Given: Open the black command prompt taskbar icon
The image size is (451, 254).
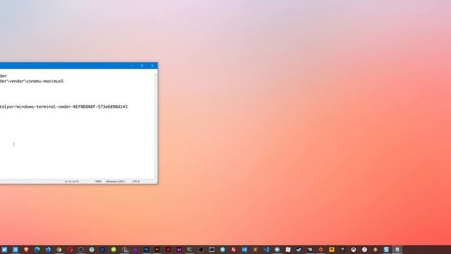Looking at the screenshot, I should click(201, 250).
